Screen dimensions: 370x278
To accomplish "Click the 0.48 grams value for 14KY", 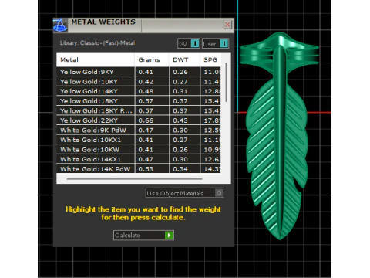I will (x=146, y=91).
